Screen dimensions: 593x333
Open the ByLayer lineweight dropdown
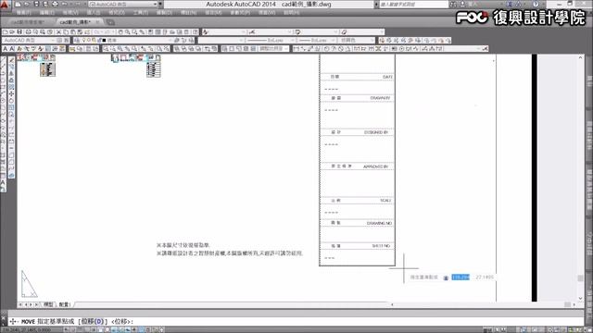pyautogui.click(x=317, y=40)
